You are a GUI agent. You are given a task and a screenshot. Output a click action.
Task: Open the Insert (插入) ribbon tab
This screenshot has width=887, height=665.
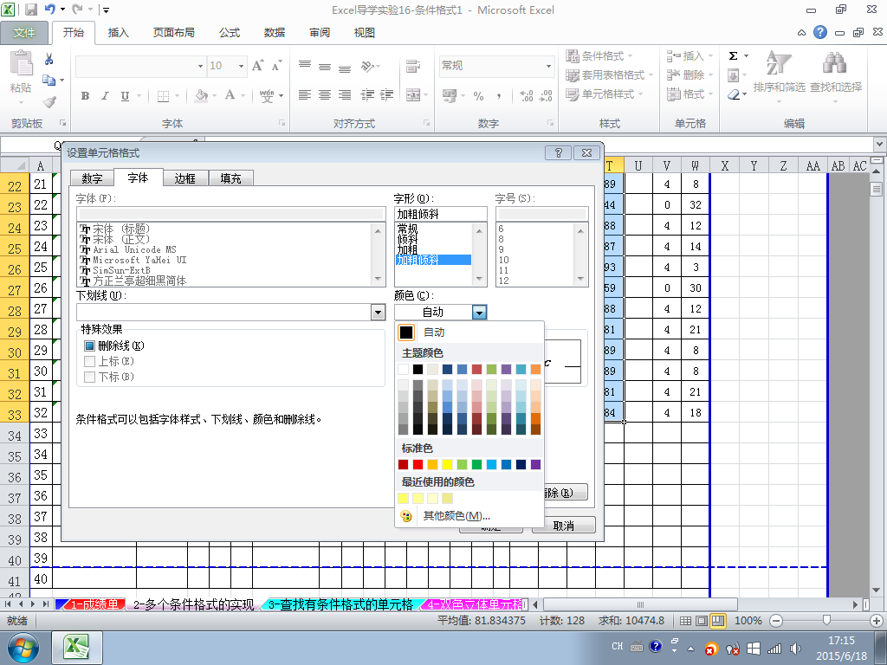coord(118,33)
